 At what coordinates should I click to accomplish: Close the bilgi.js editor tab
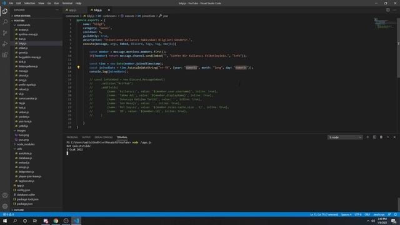click(x=109, y=10)
